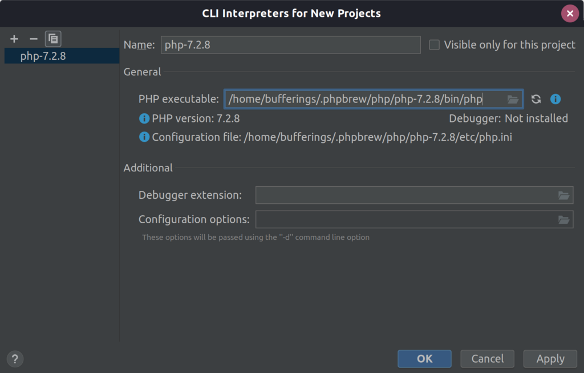
Task: Select php-7.2.8 in the interpreter list
Action: [x=43, y=56]
